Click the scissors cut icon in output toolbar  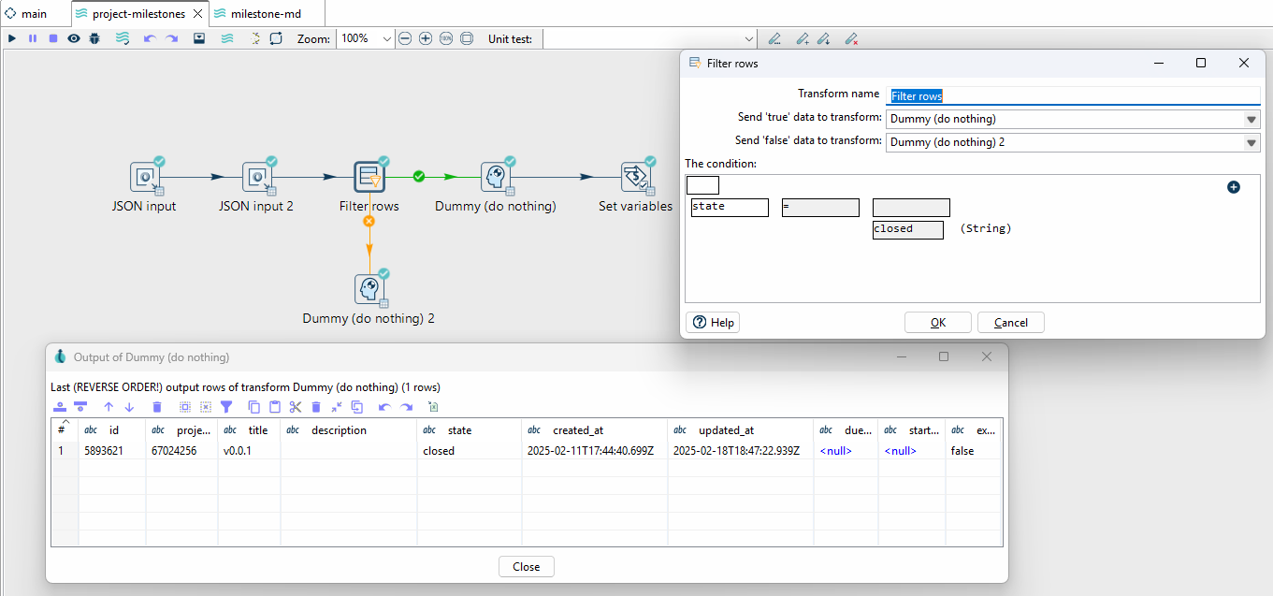[x=296, y=407]
